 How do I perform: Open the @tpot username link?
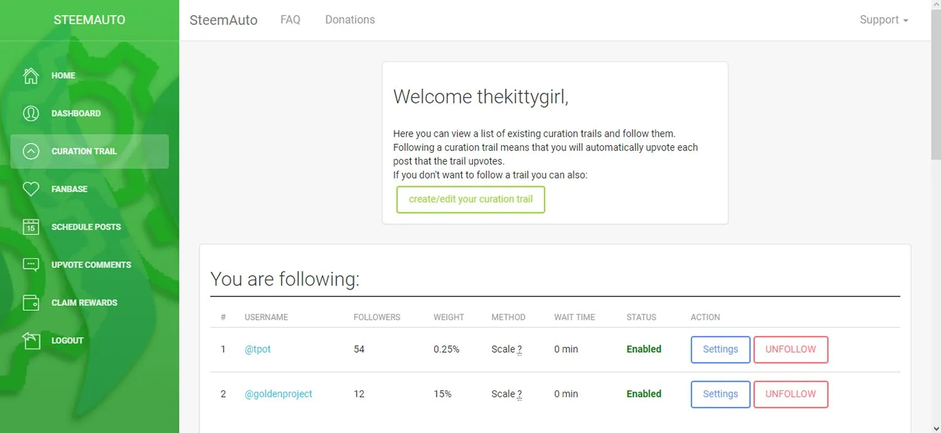tap(258, 350)
